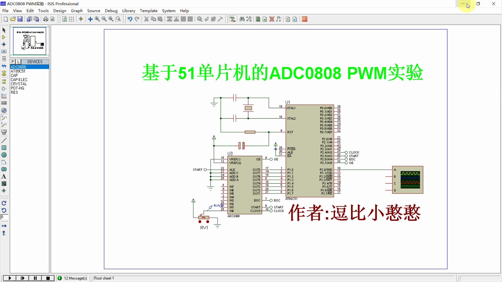Start the simulation with Play

pyautogui.click(x=9, y=278)
